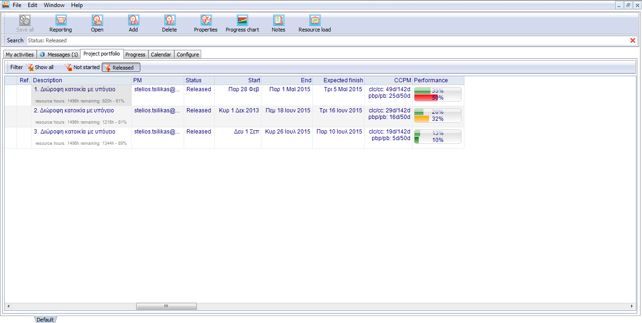The image size is (642, 323).
Task: Click the Ref. column header
Action: coord(24,80)
